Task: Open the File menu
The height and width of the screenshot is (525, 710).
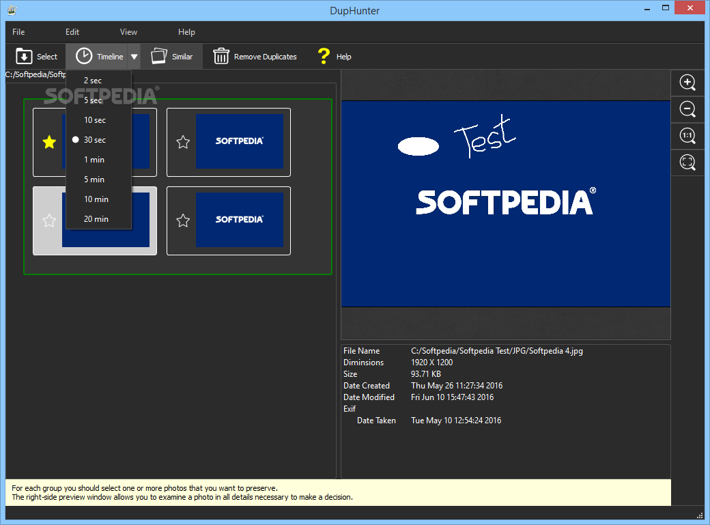Action: coord(18,32)
